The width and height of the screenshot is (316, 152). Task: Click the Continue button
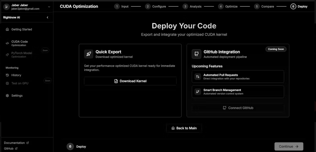pos(289,147)
